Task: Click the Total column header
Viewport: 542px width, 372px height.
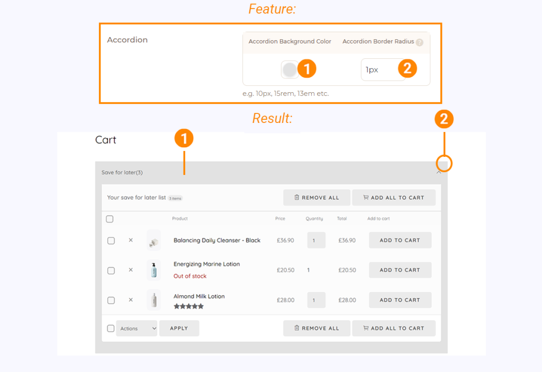Action: tap(342, 219)
